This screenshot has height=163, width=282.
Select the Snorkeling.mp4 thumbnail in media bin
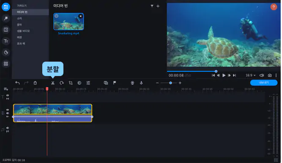68,22
